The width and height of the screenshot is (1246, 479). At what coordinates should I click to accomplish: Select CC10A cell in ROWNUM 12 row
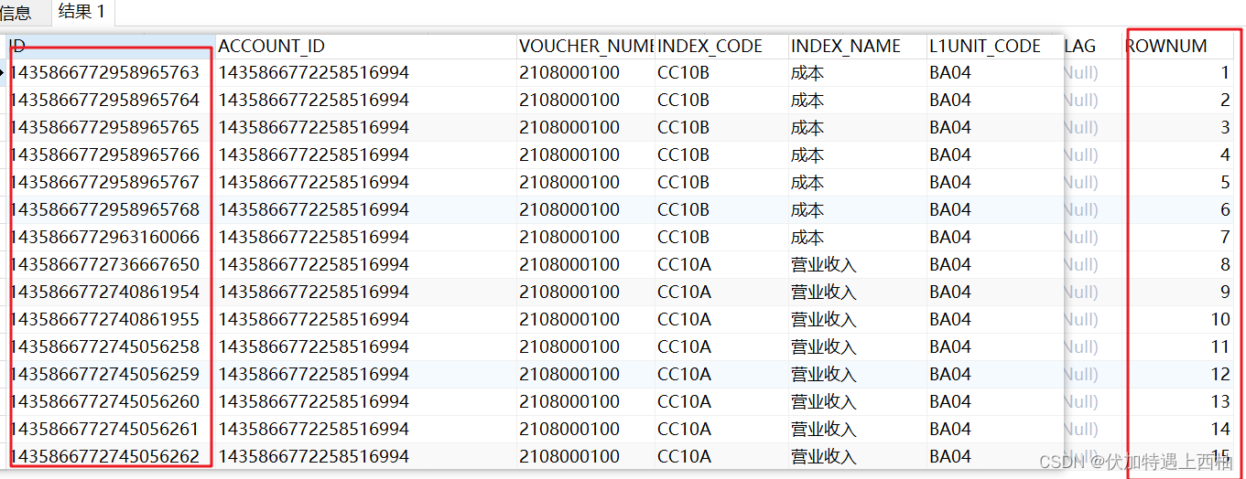click(721, 374)
